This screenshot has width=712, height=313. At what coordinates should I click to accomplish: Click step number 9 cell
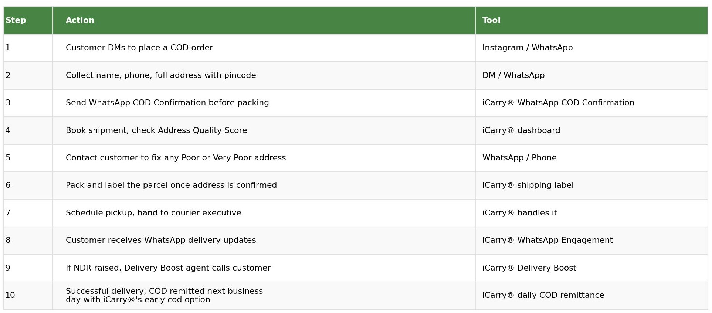[28, 268]
